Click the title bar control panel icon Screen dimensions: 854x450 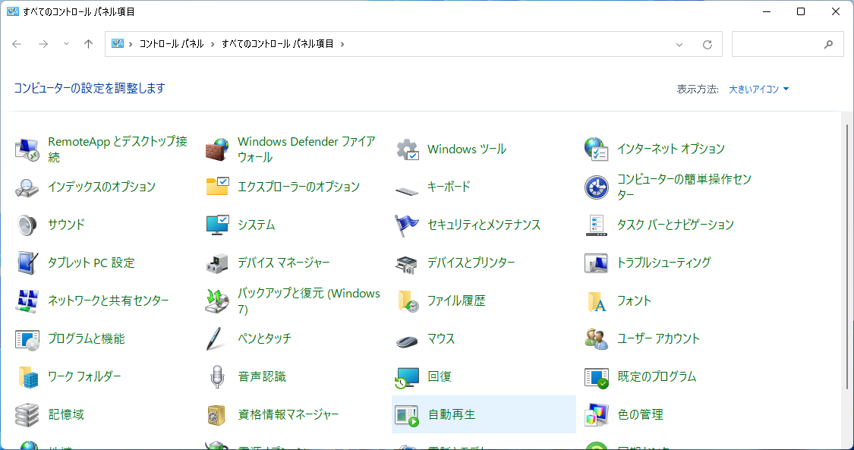[x=13, y=11]
